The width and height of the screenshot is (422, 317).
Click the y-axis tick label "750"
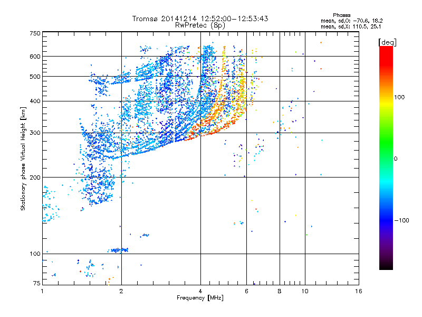35,33
